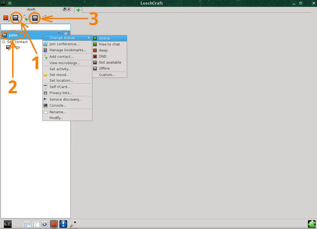Collapse the Self contact group

tap(3, 42)
